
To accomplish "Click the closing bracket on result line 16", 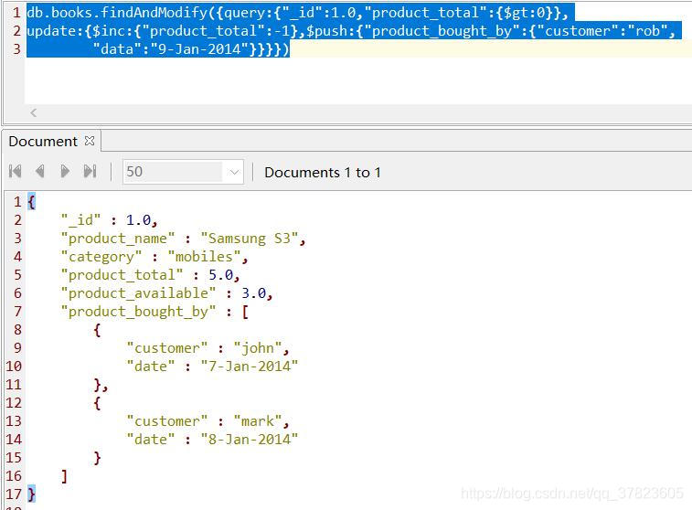I will pos(64,476).
